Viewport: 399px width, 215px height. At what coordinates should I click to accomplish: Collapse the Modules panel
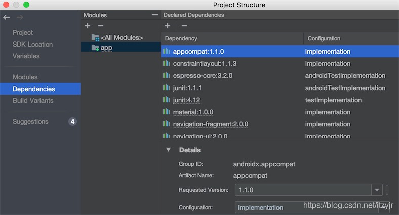(154, 15)
